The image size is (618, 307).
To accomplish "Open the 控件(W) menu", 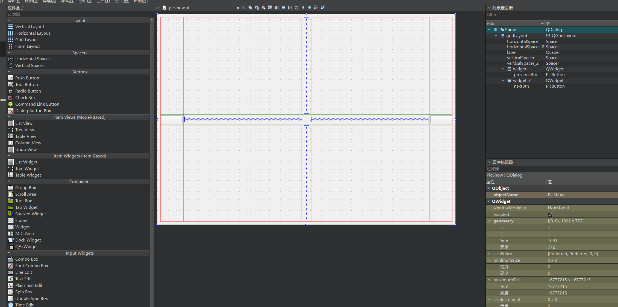I will [122, 1].
